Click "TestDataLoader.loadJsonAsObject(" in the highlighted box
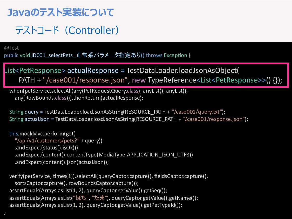Screen dimensions: 292x219 (183, 70)
